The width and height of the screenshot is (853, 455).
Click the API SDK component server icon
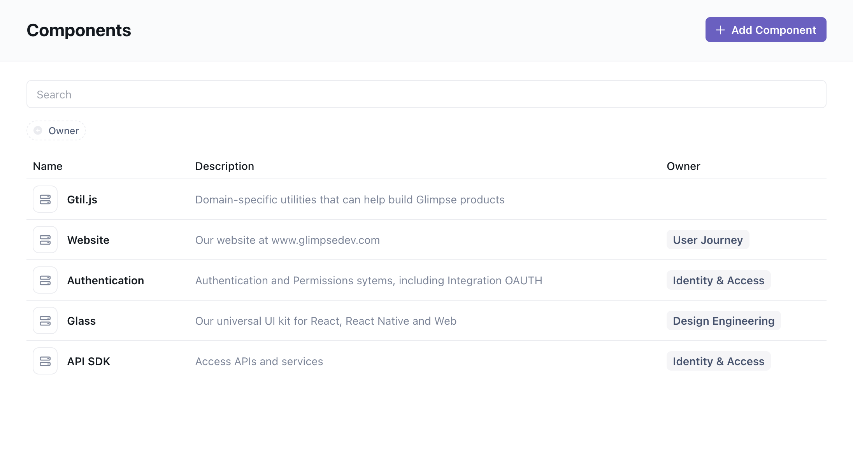45,361
